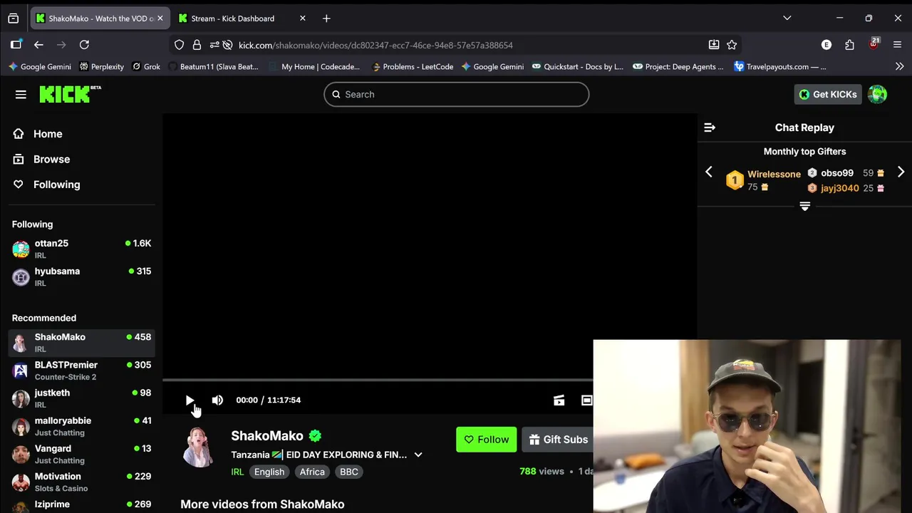Open the browser application menu
Image resolution: width=912 pixels, height=513 pixels.
click(897, 45)
